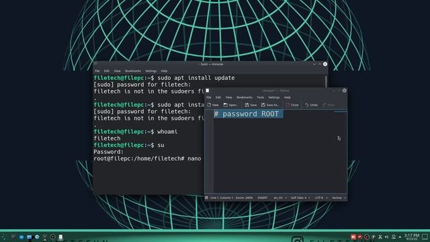Open the KWrite Help menu
Screen dimensions: 430x242
coord(287,97)
